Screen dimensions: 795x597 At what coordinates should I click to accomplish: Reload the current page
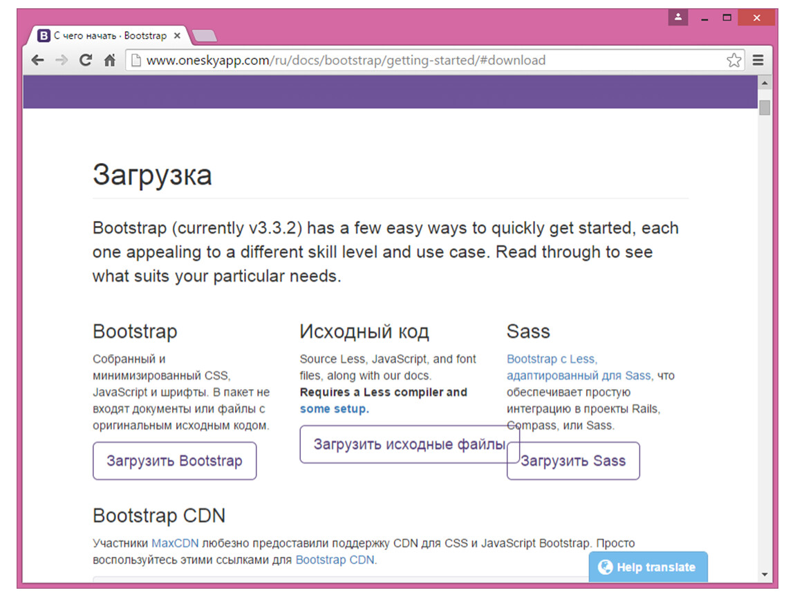tap(86, 60)
